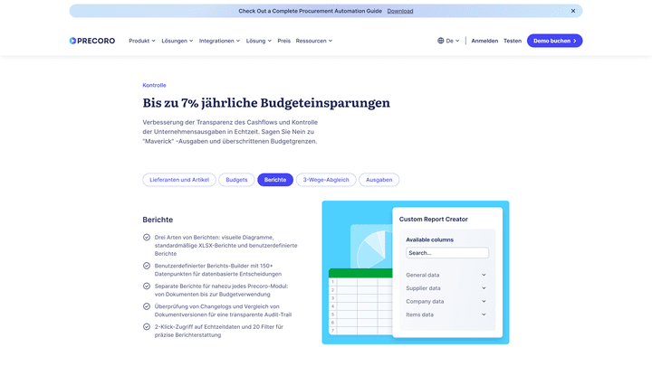
Task: Expand the Supplier data section
Action: click(447, 288)
